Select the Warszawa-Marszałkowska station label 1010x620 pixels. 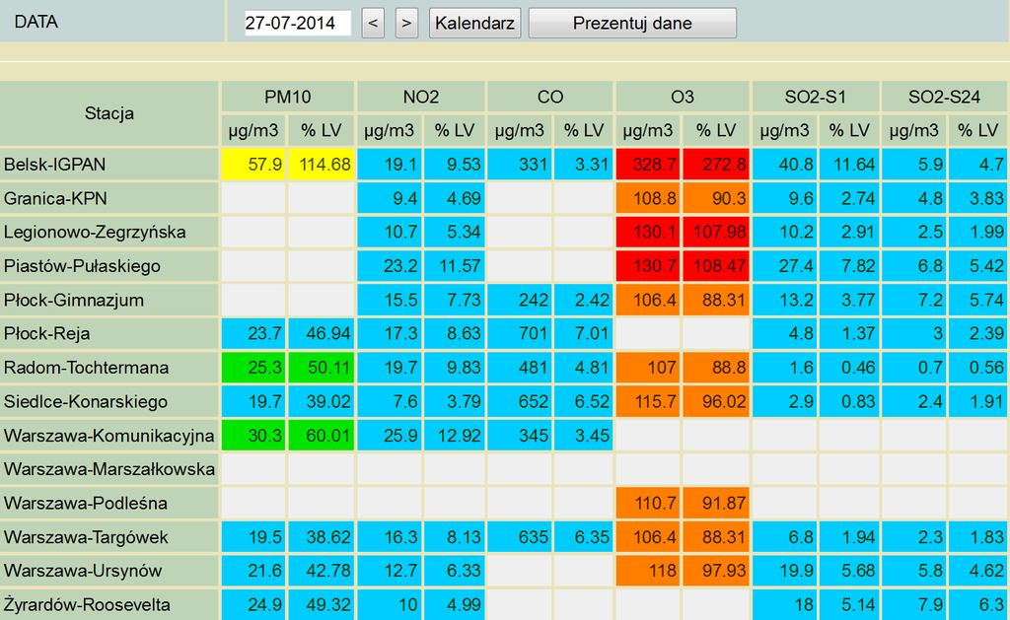click(109, 469)
